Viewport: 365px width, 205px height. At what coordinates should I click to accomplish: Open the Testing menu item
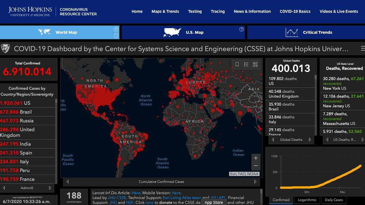(195, 11)
